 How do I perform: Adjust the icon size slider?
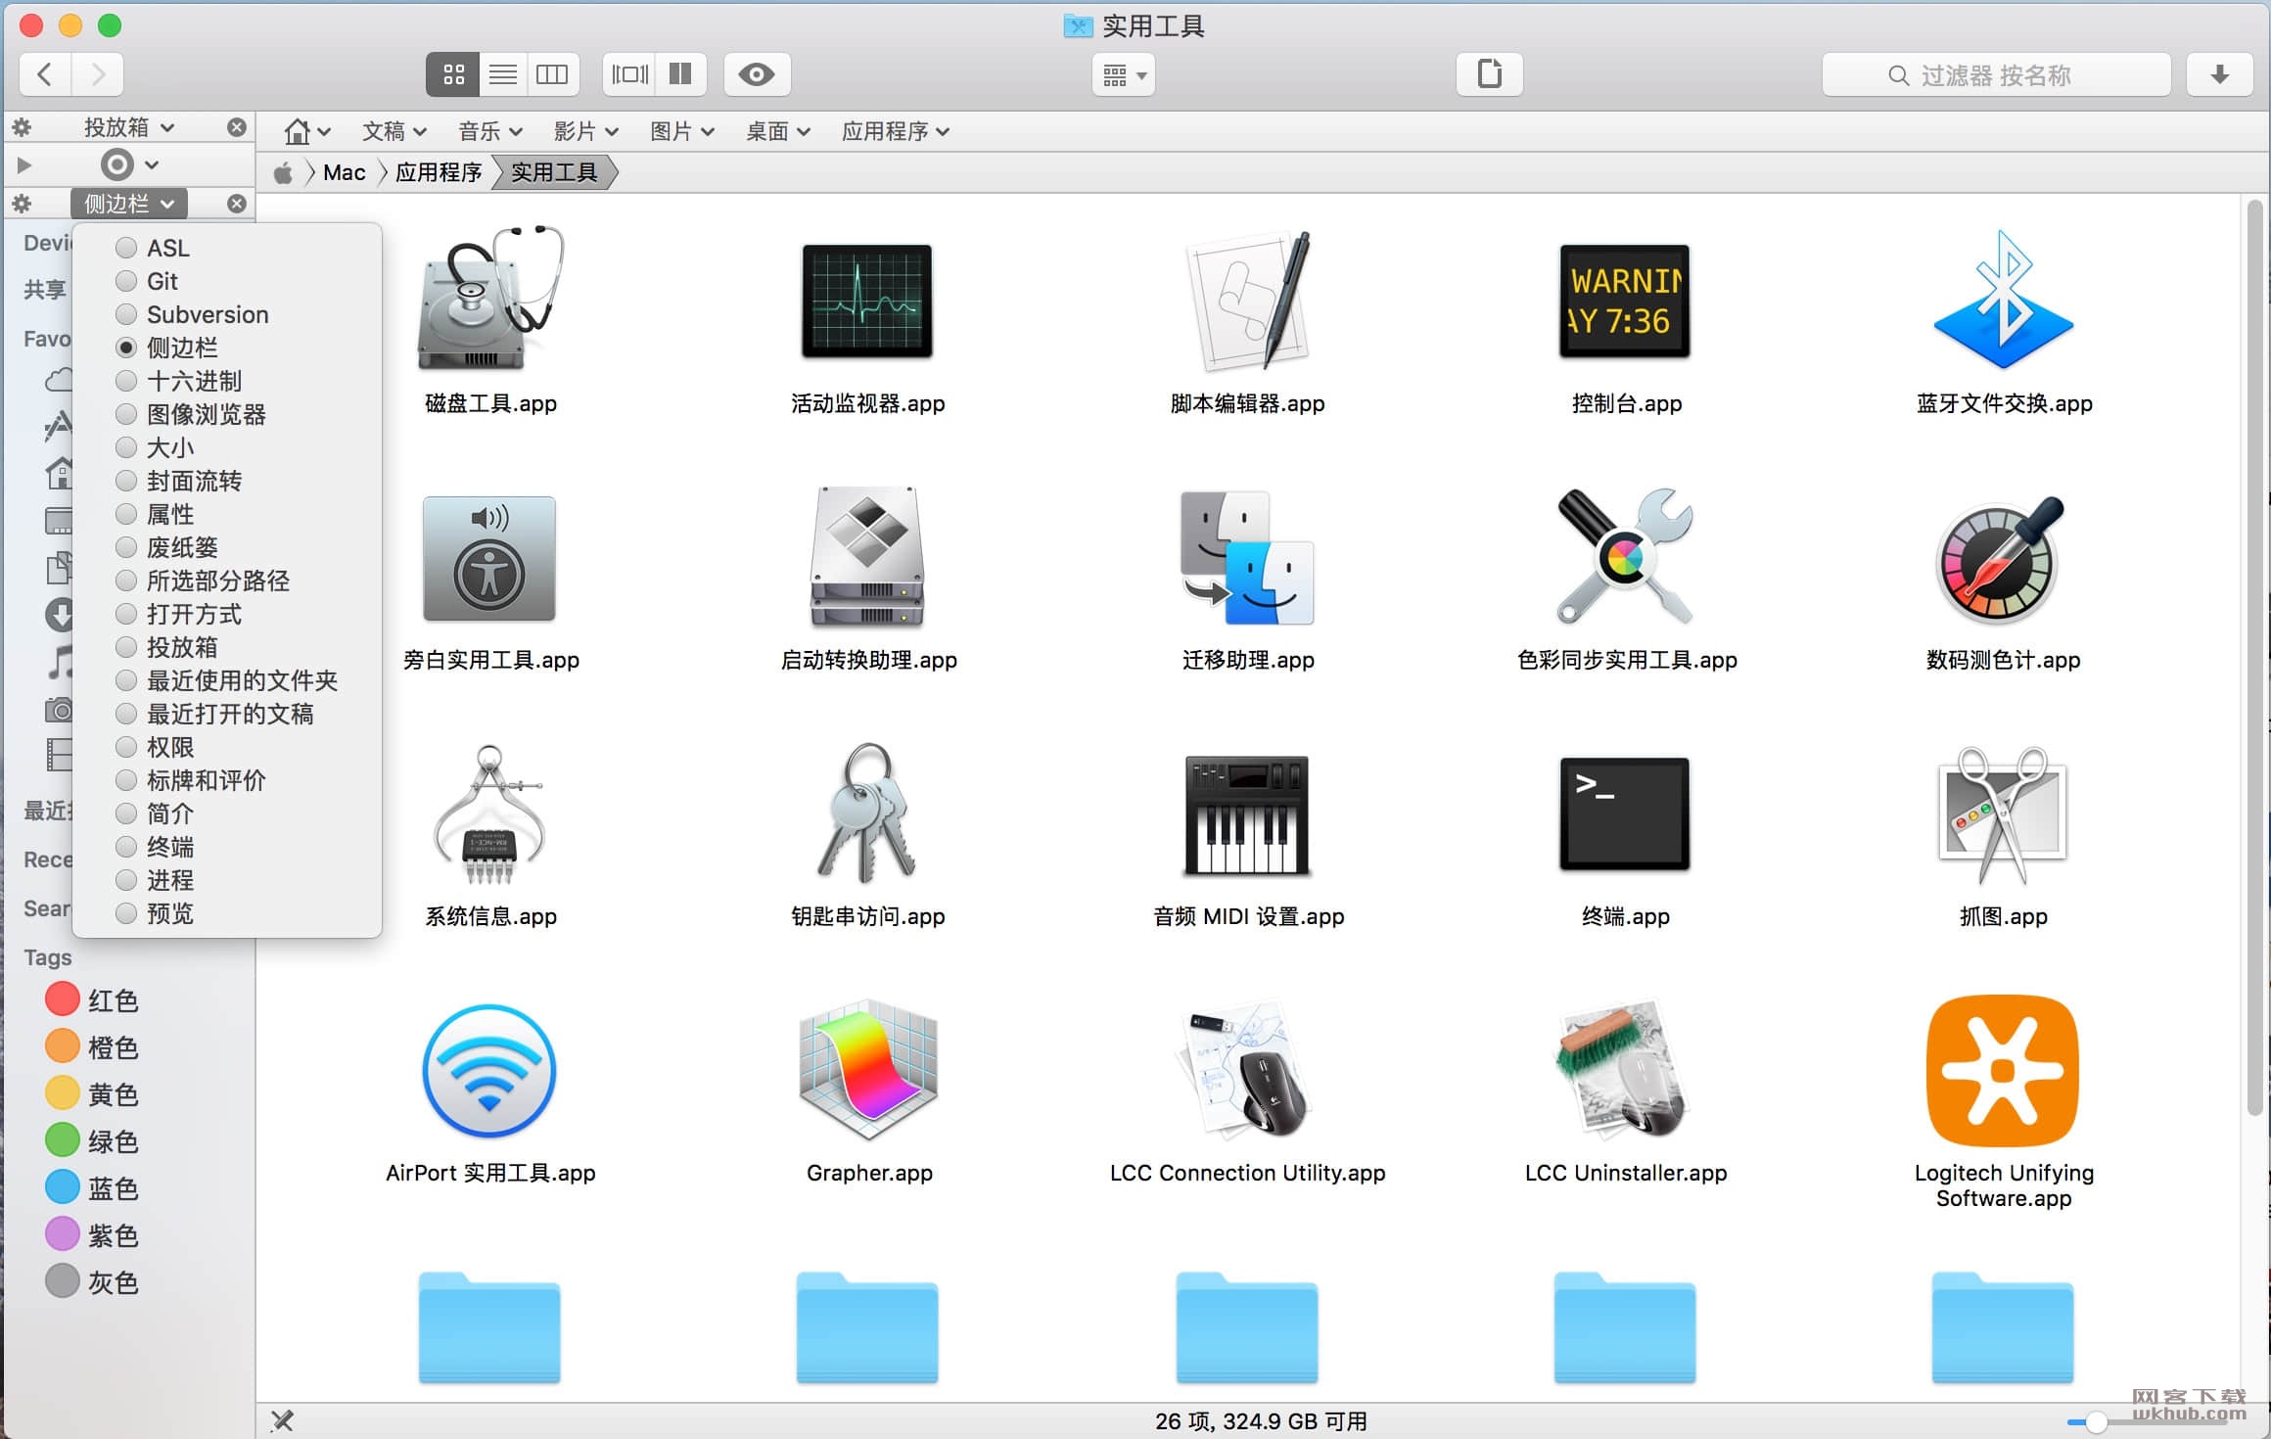pos(2095,1420)
